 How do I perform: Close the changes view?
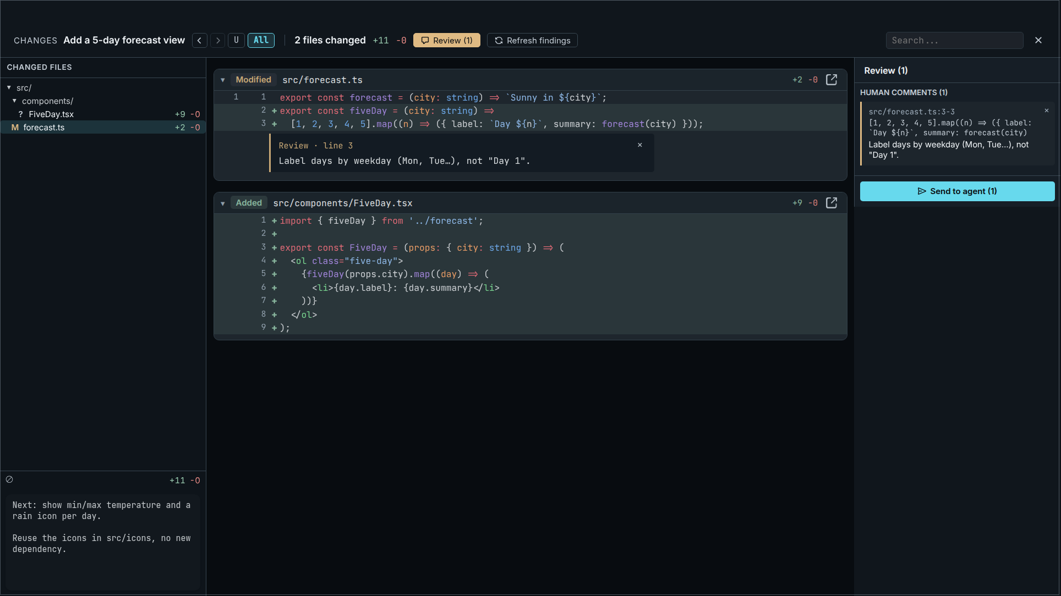click(x=1038, y=40)
